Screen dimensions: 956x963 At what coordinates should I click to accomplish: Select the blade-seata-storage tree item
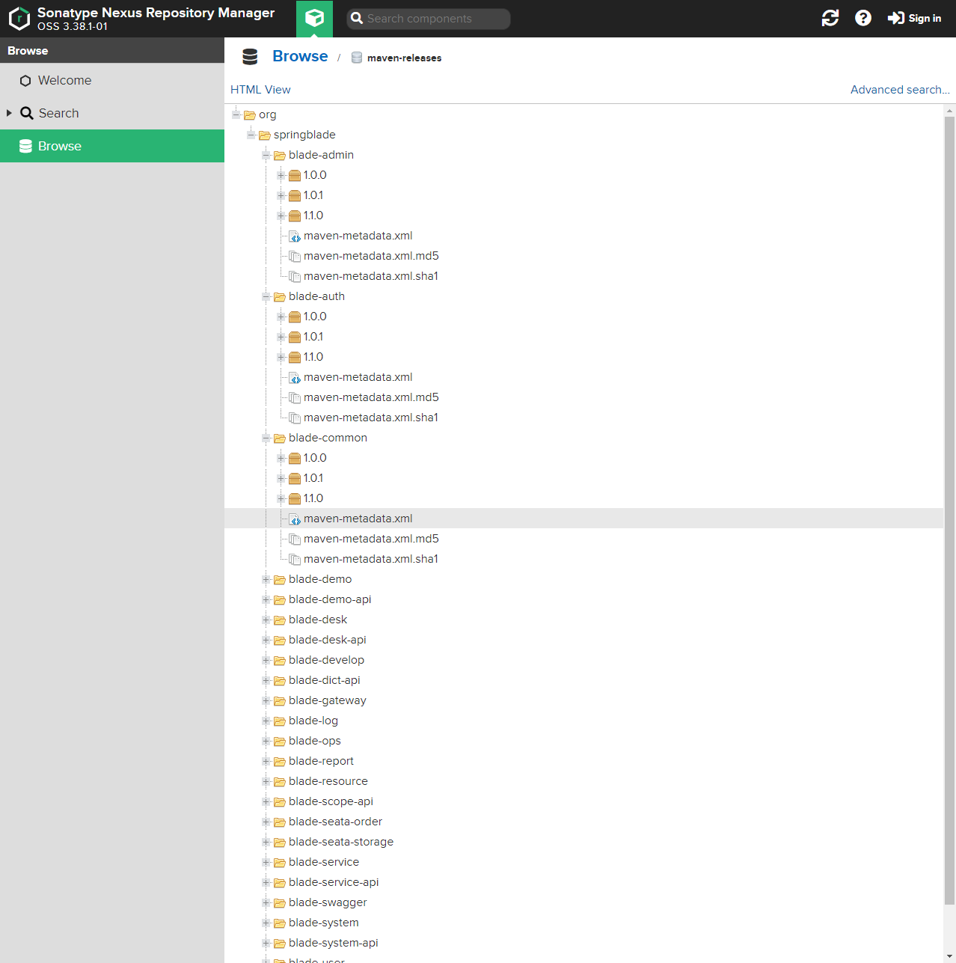coord(341,842)
